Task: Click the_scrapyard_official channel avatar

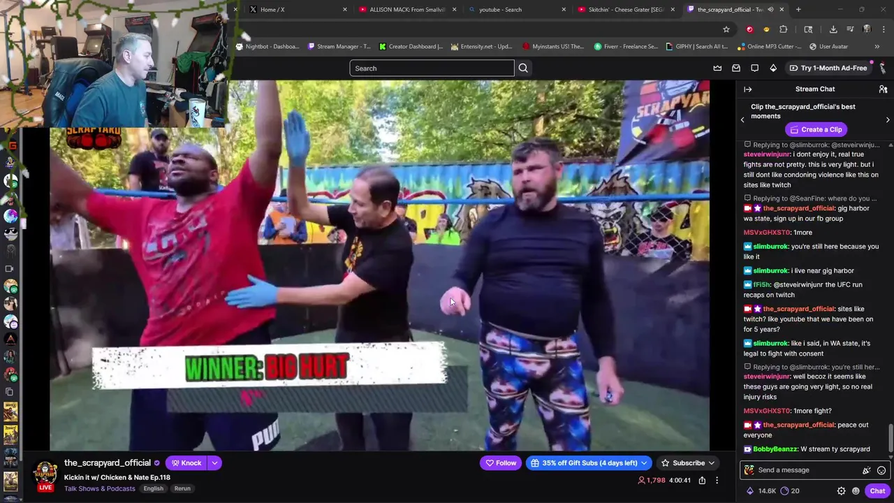Action: point(46,473)
